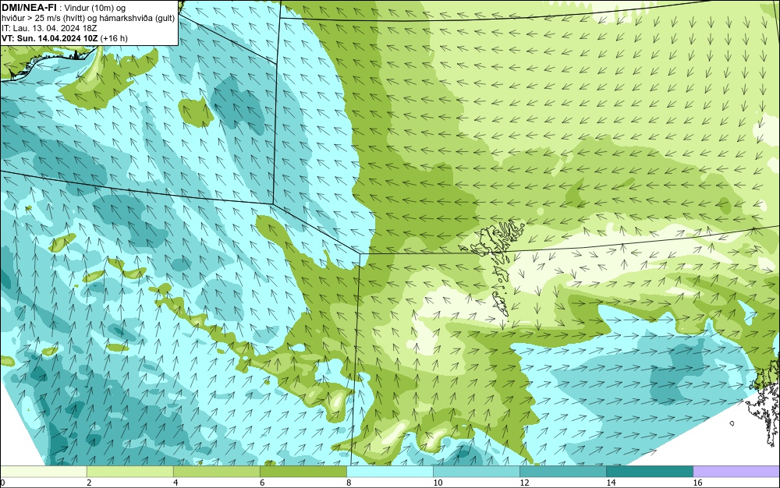The width and height of the screenshot is (780, 488).
Task: Click the 'hviður > 25 m/s' legend description line
Action: [88, 19]
